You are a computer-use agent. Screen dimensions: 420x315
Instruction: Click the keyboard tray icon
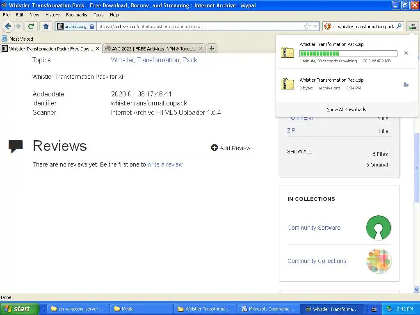click(374, 309)
